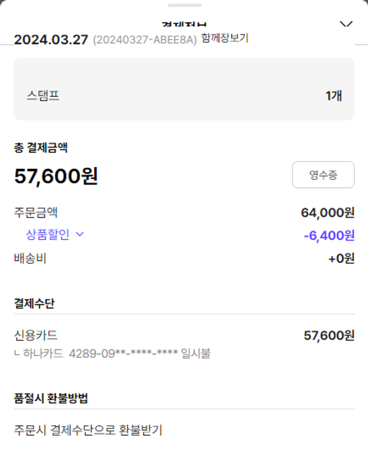
Task: Click the 배송비 shipping fee label
Action: click(x=30, y=258)
